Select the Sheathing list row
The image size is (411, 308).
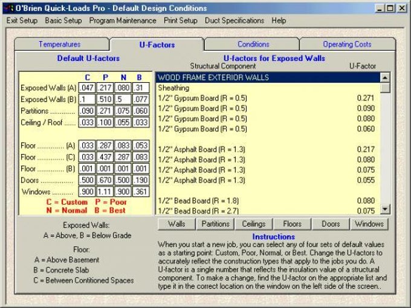pos(268,88)
